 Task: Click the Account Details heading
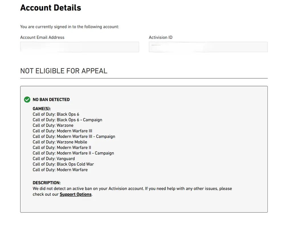point(51,8)
